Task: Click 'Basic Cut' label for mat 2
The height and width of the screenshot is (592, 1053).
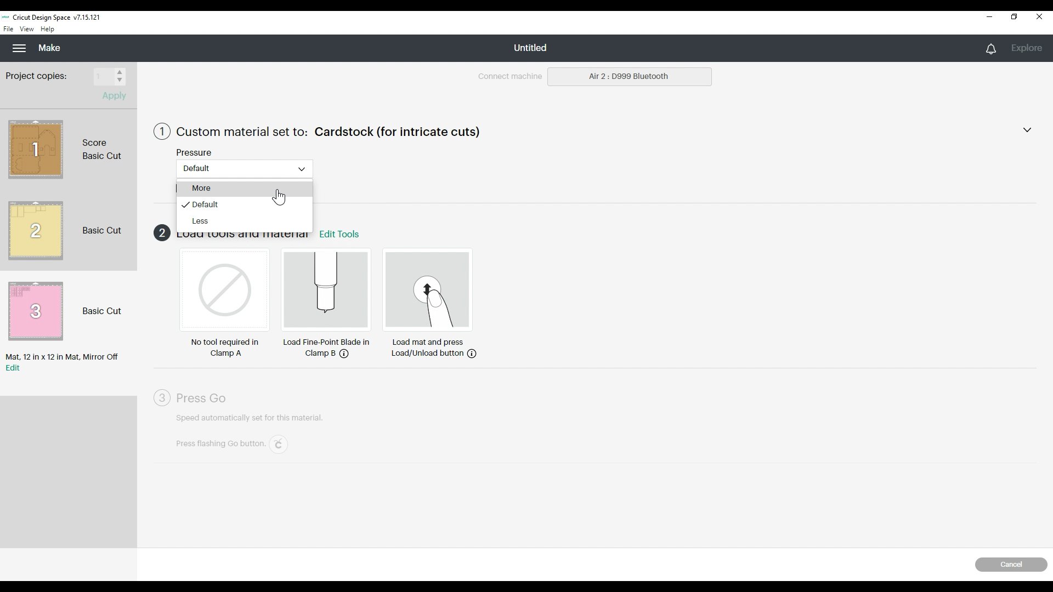Action: click(x=101, y=231)
